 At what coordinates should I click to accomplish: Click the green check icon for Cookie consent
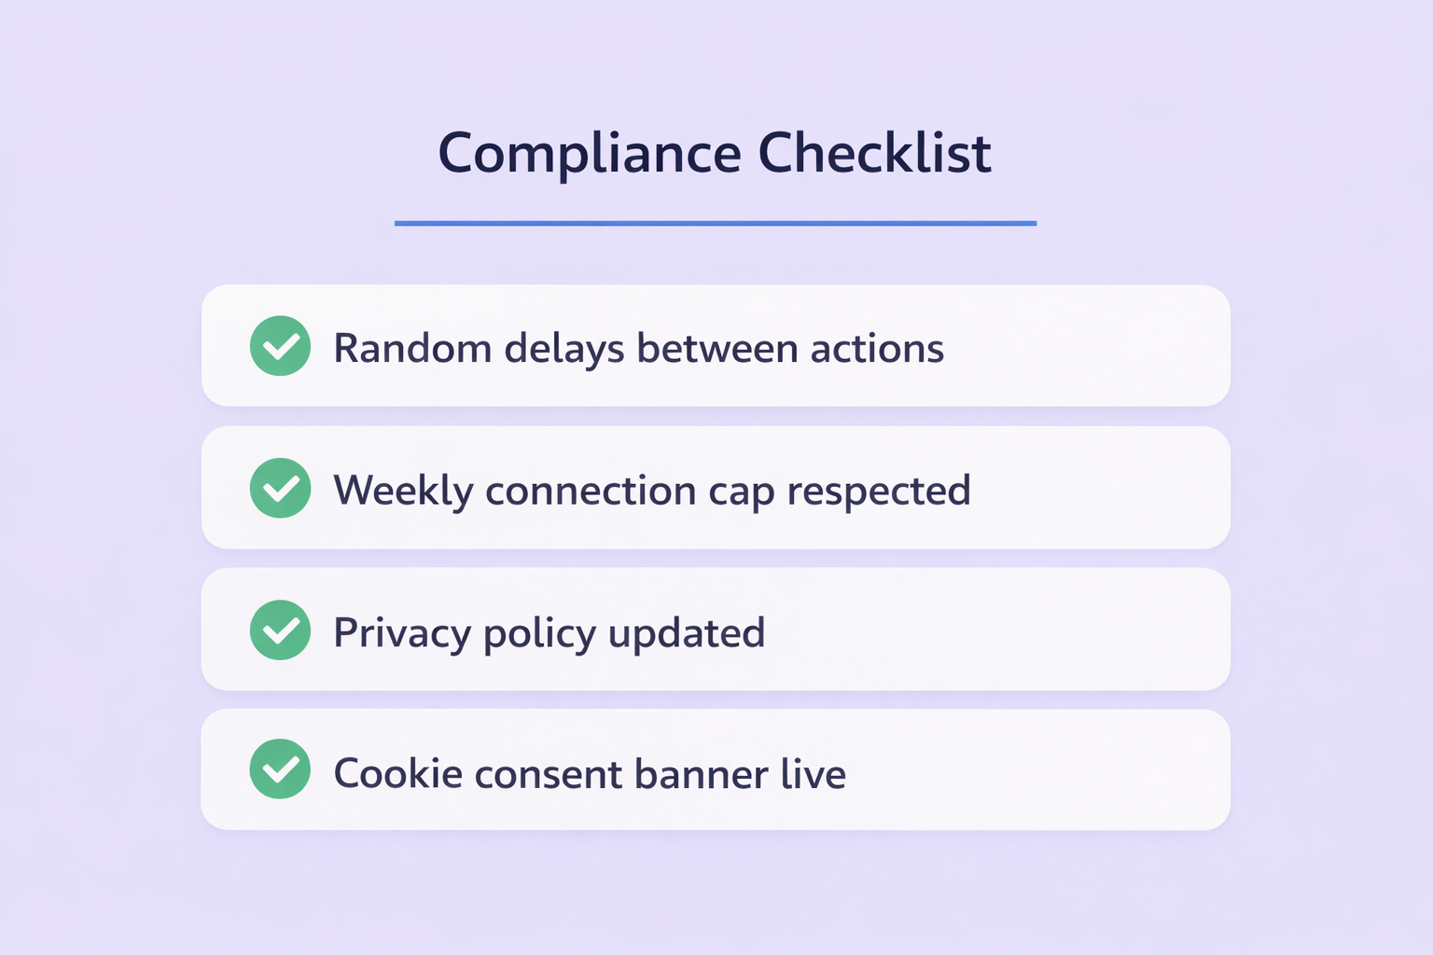tap(280, 769)
